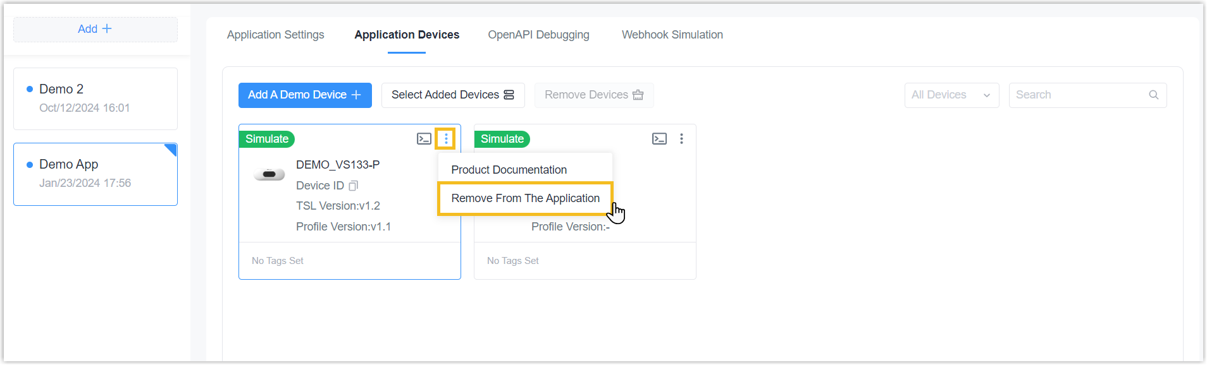Switch to Application Settings tab

click(x=275, y=35)
